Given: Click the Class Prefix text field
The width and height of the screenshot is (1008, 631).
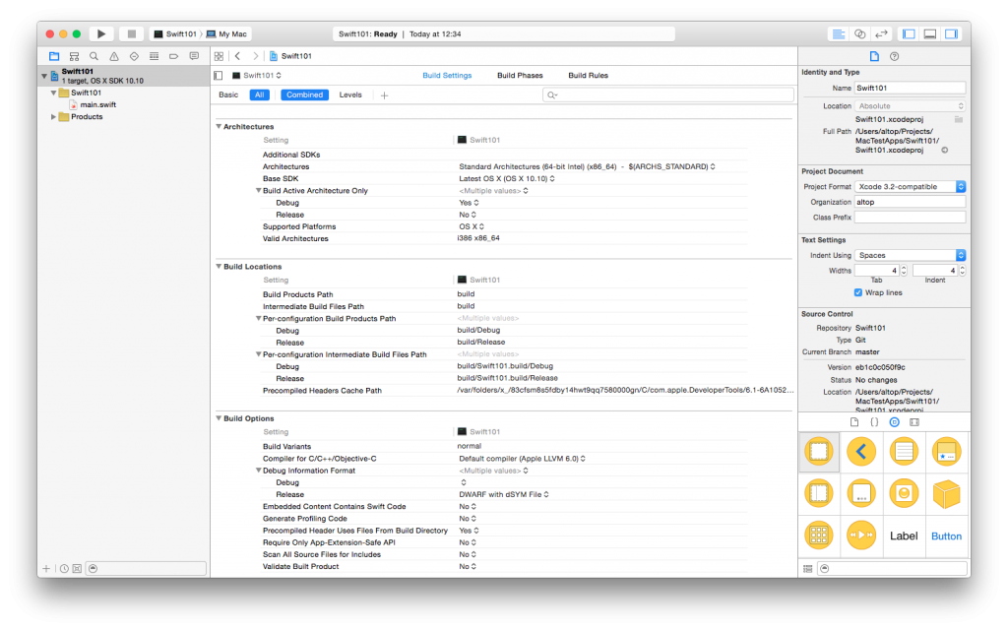Looking at the screenshot, I should [910, 218].
